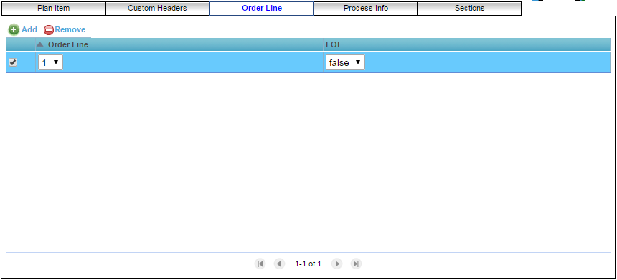617x280 pixels.
Task: Open the Custom Headers tab
Action: (x=157, y=9)
